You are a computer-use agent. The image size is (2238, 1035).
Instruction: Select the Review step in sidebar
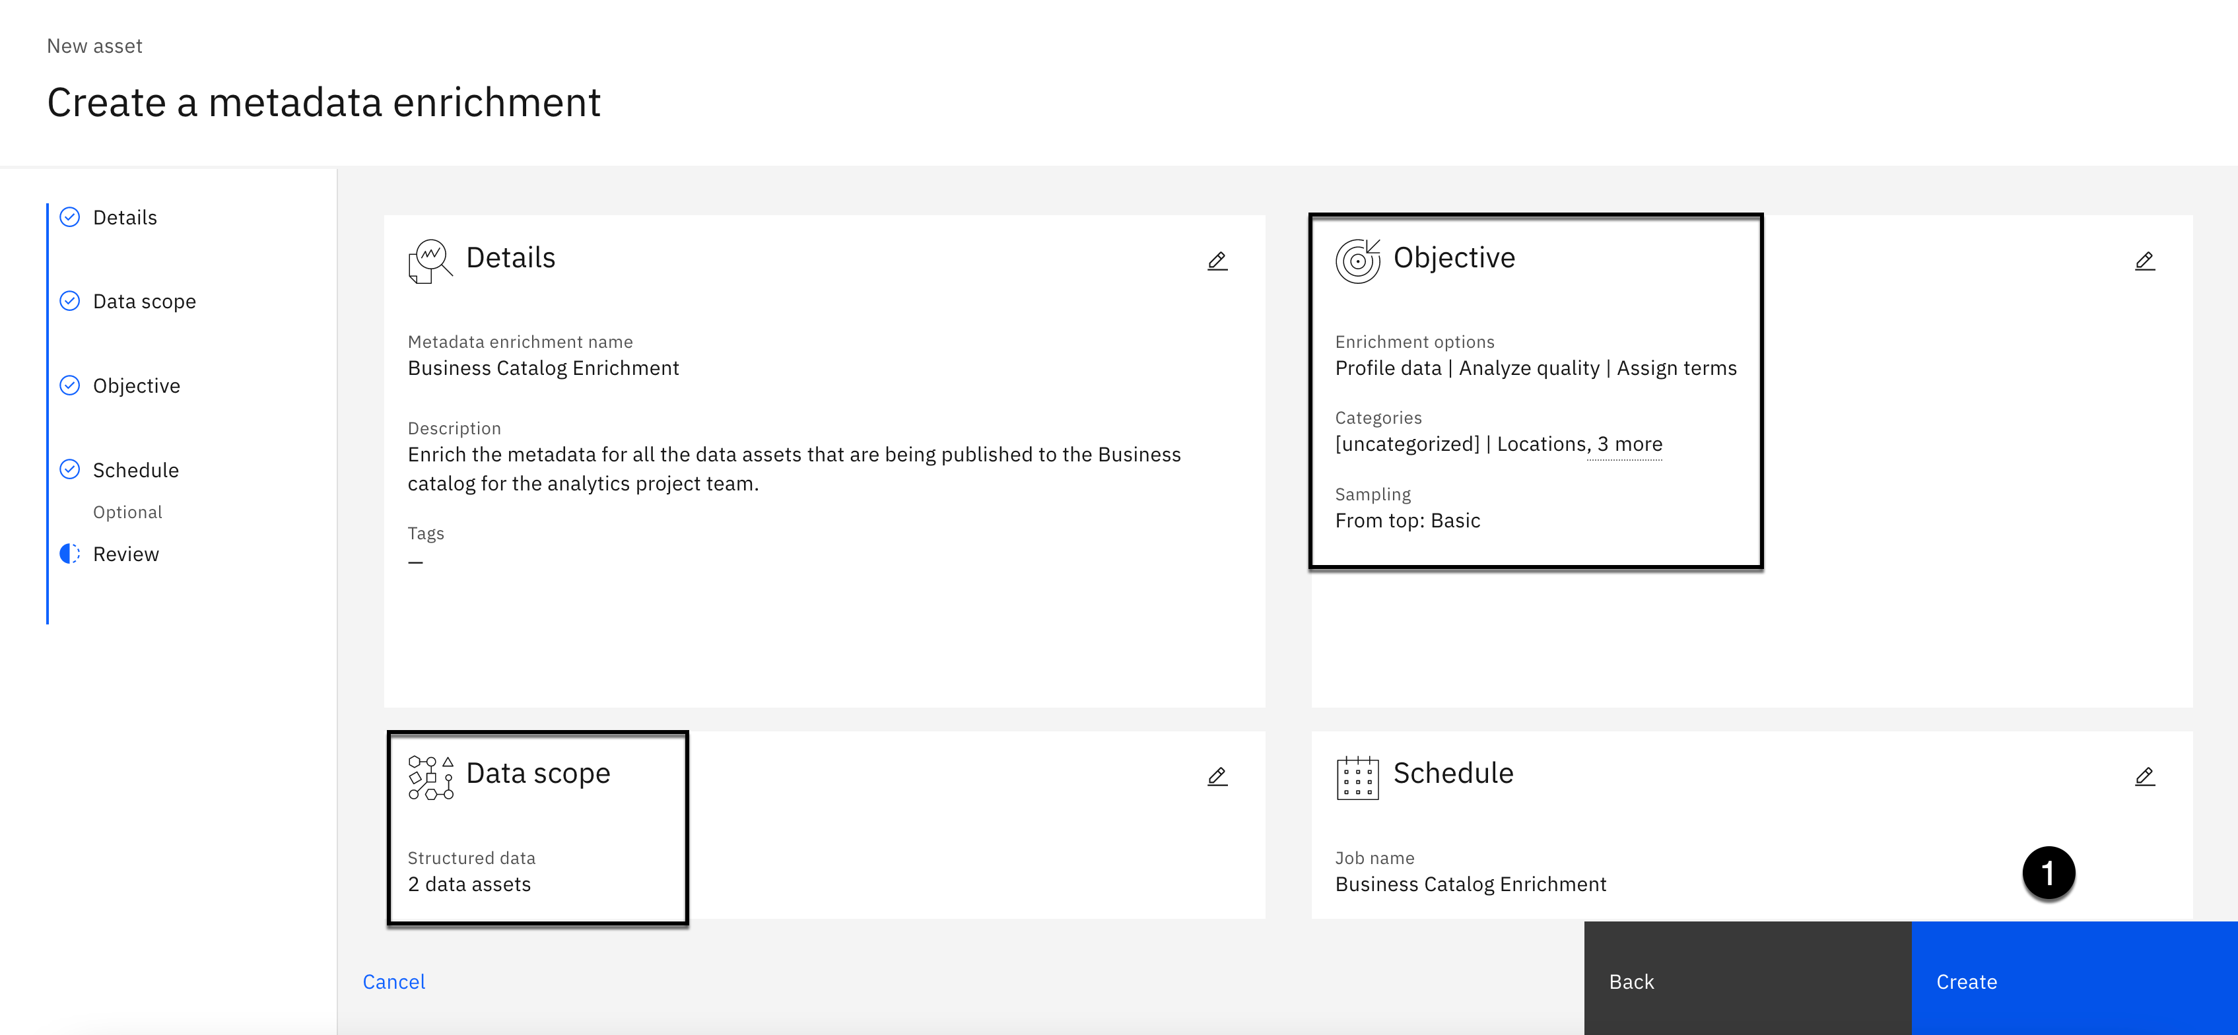[x=126, y=554]
